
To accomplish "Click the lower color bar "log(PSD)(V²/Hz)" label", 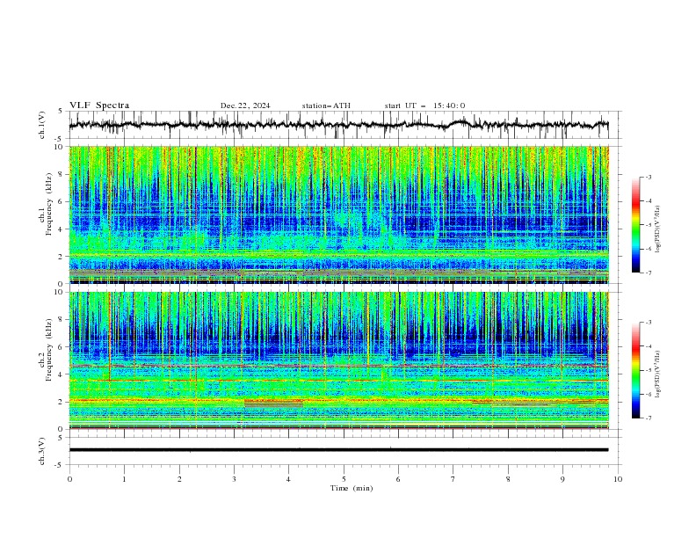I will (658, 374).
